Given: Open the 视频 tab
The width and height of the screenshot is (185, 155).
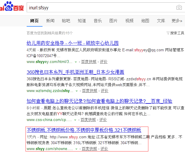Looking at the screenshot, I should pos(129,21).
